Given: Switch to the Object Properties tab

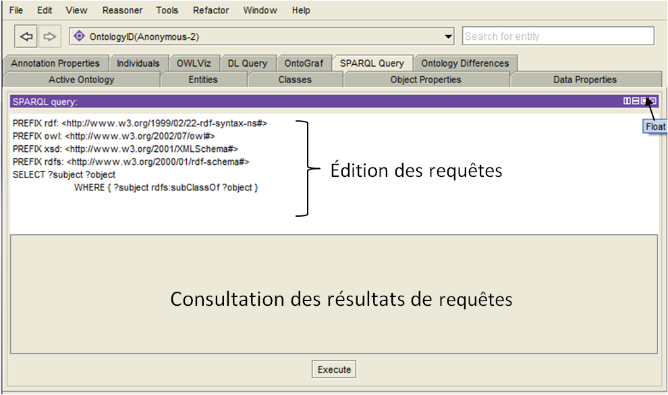Looking at the screenshot, I should click(x=426, y=80).
